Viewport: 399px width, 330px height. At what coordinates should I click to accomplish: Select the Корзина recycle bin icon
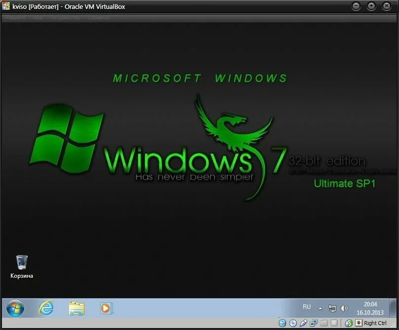click(x=22, y=267)
